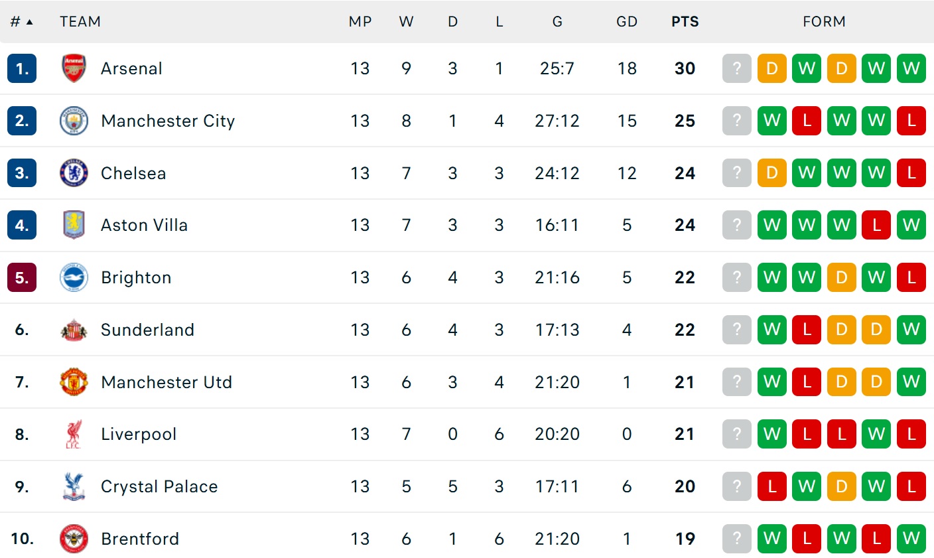Click the Arsenal club crest icon
The width and height of the screenshot is (934, 558).
click(x=74, y=68)
